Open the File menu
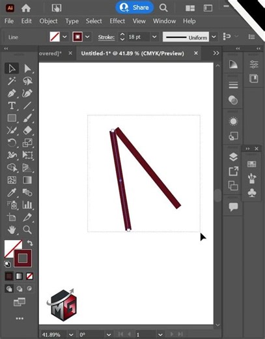 (x=9, y=21)
